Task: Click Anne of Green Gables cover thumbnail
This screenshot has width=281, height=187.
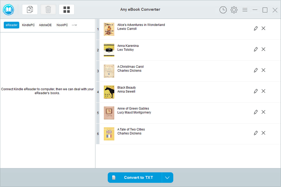Action: click(x=109, y=113)
